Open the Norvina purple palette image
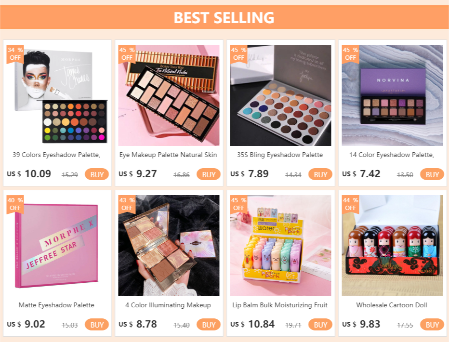The image size is (449, 342). coord(392,95)
